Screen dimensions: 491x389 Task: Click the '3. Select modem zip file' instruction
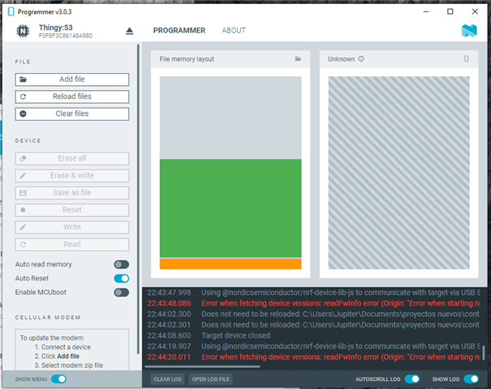point(68,365)
